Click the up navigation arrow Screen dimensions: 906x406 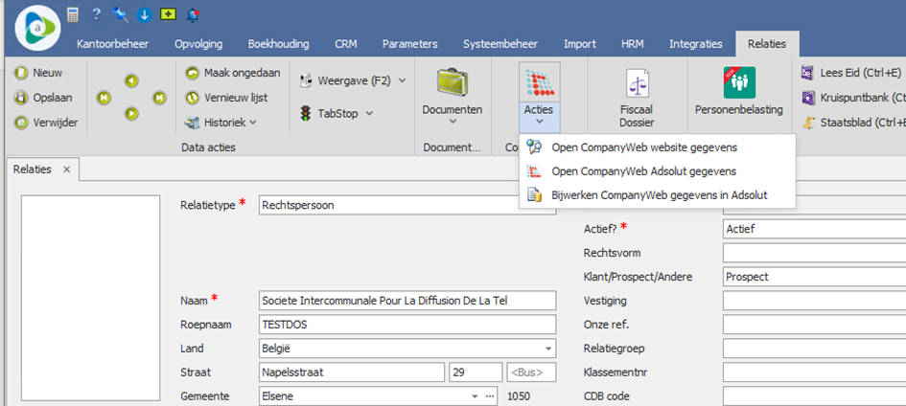pos(131,80)
